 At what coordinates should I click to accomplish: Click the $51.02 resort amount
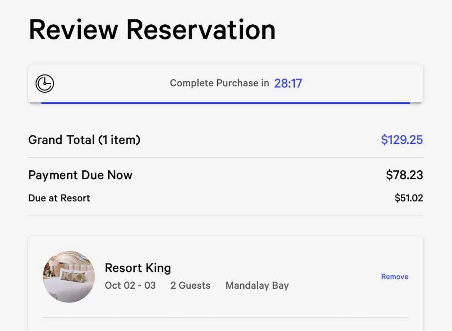click(x=409, y=198)
